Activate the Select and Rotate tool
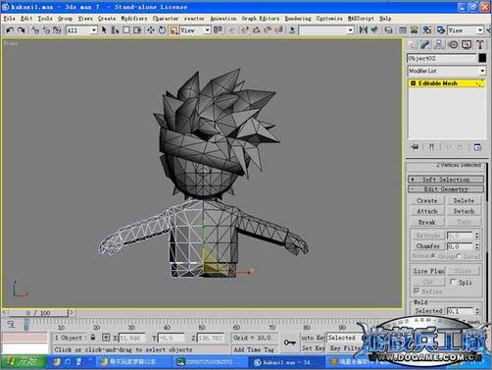 (x=162, y=30)
